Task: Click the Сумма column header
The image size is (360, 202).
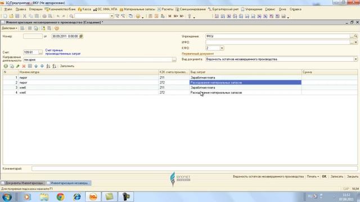Action: pos(330,72)
